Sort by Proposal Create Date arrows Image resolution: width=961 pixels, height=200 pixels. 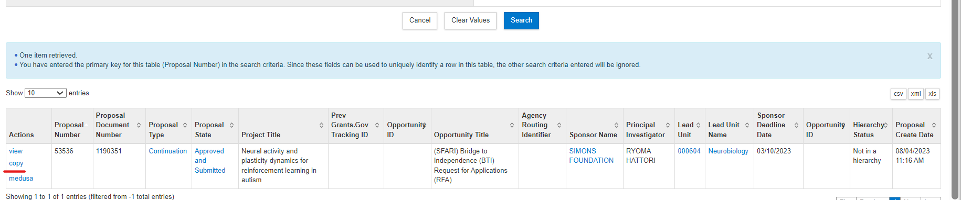point(934,125)
